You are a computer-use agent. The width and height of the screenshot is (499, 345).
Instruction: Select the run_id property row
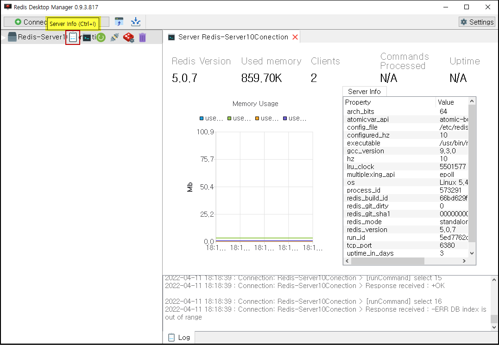point(406,238)
